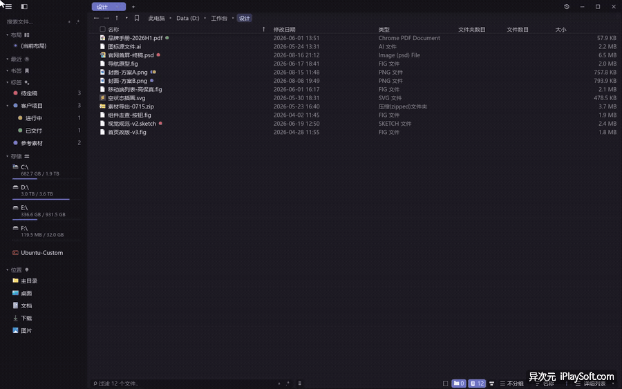The height and width of the screenshot is (389, 622).
Task: Collapse the 位置 sidebar section
Action: (7, 269)
